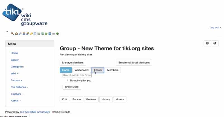Viewport: 224px width, 117px height.
Task: Click the database refresh arrows icon
Action: click(39, 34)
